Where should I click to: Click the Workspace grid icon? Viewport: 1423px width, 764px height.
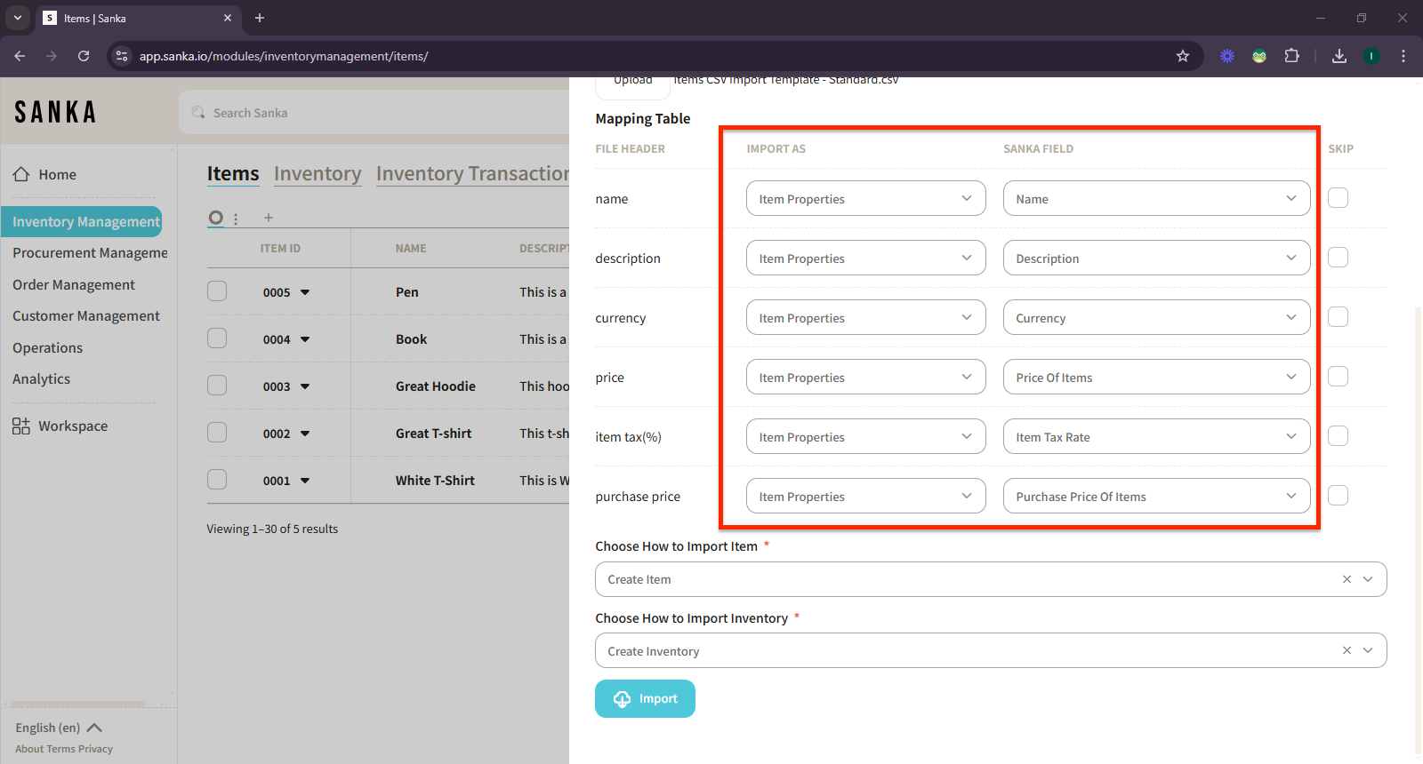pos(21,426)
